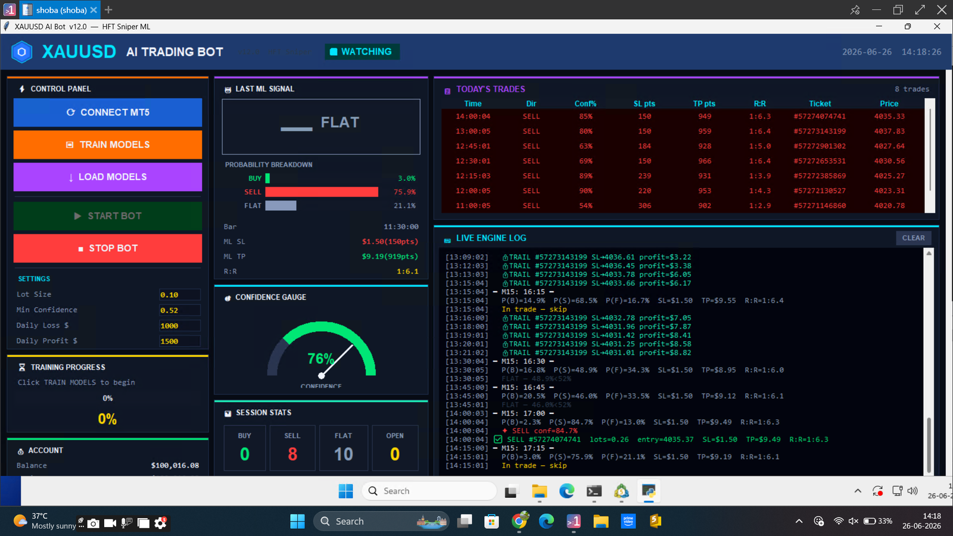Click the remote session fullscreen arrows icon
Screen dimensions: 953x536
pyautogui.click(x=920, y=10)
